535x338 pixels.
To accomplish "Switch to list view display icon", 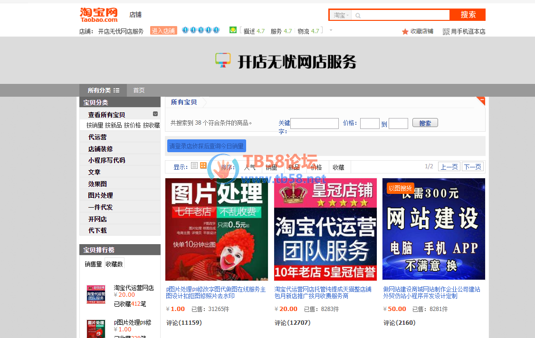I will pyautogui.click(x=194, y=165).
